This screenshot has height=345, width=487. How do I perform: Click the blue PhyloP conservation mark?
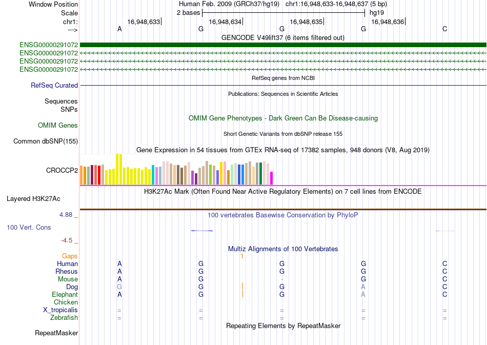pos(202,230)
